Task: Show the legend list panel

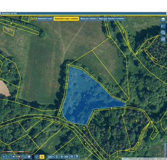Action: pos(163,26)
